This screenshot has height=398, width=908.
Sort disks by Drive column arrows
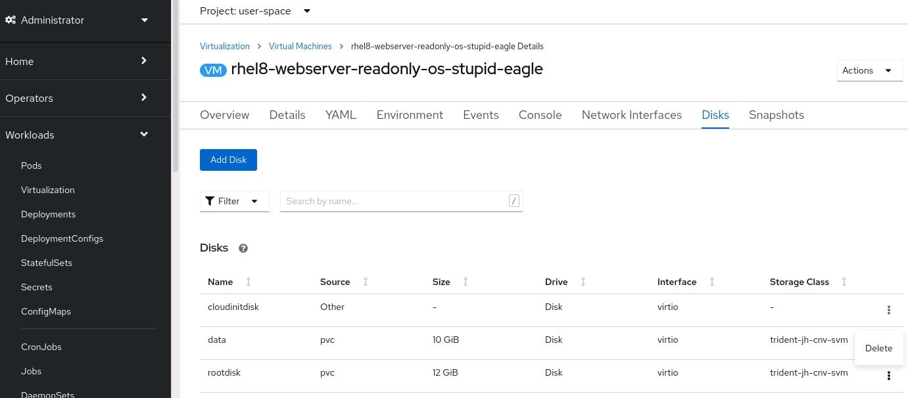583,282
